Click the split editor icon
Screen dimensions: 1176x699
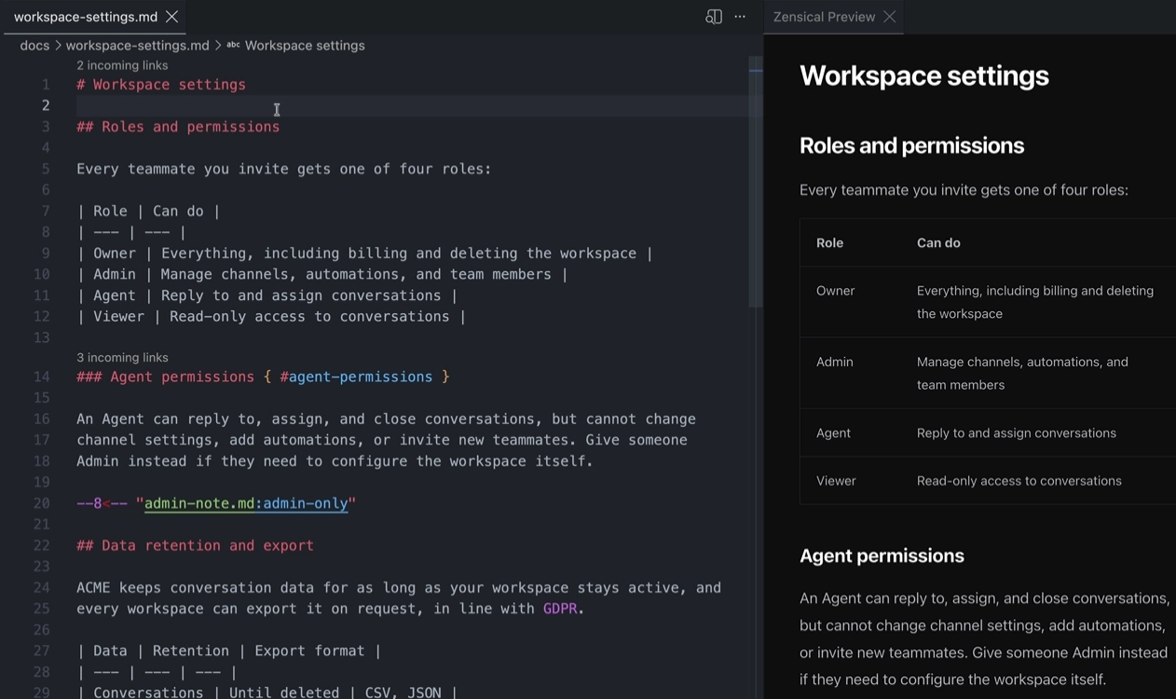[714, 17]
